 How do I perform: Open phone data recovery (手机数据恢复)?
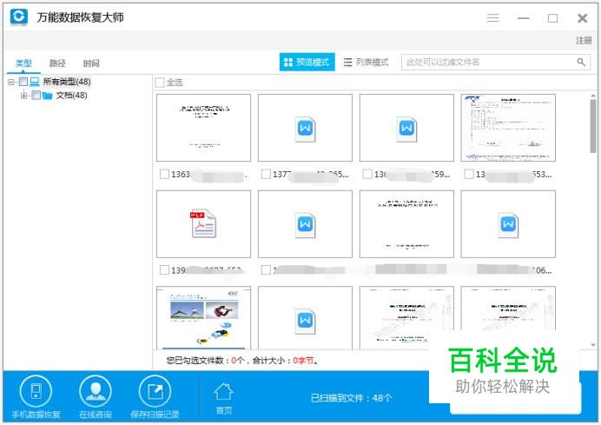(36, 397)
